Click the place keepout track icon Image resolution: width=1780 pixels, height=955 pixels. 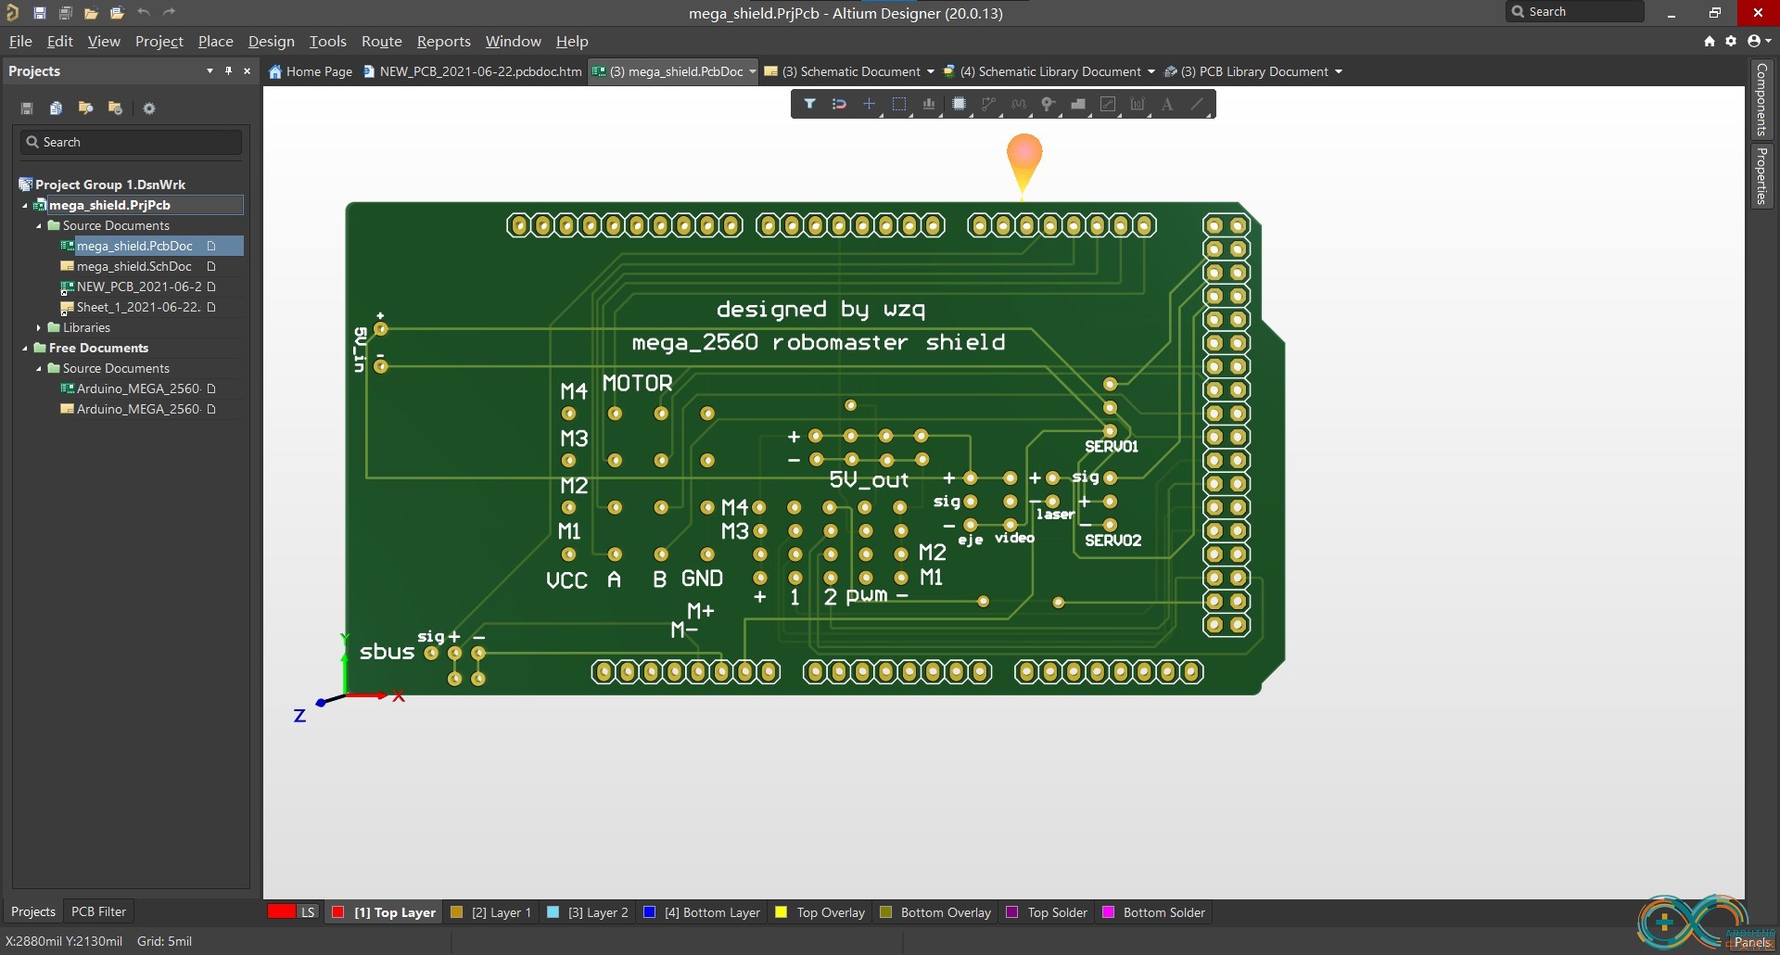[1107, 104]
